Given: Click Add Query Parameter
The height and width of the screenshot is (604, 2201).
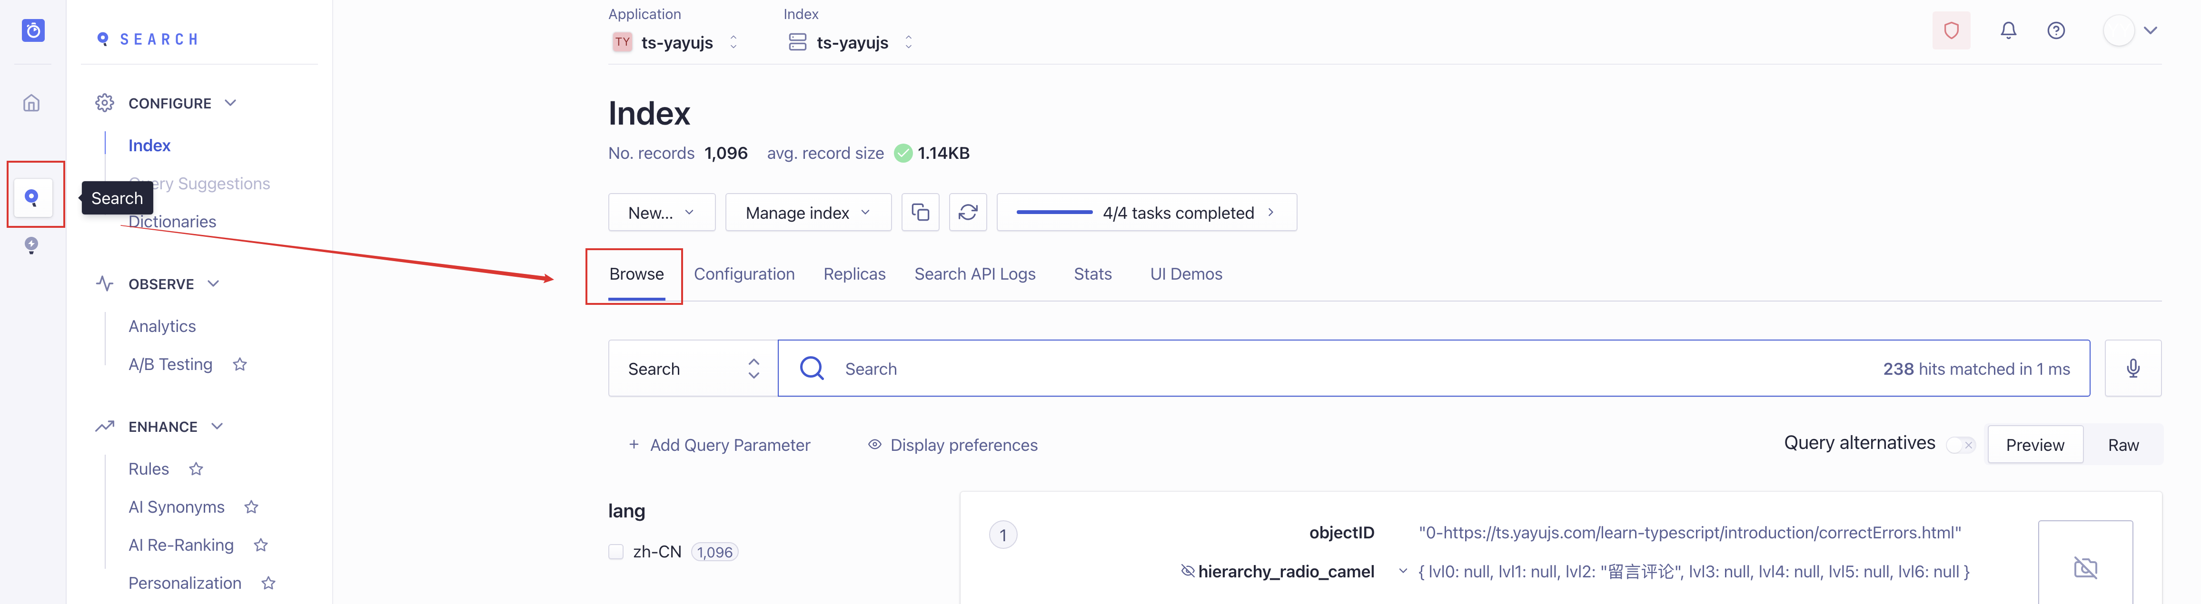Looking at the screenshot, I should [719, 445].
